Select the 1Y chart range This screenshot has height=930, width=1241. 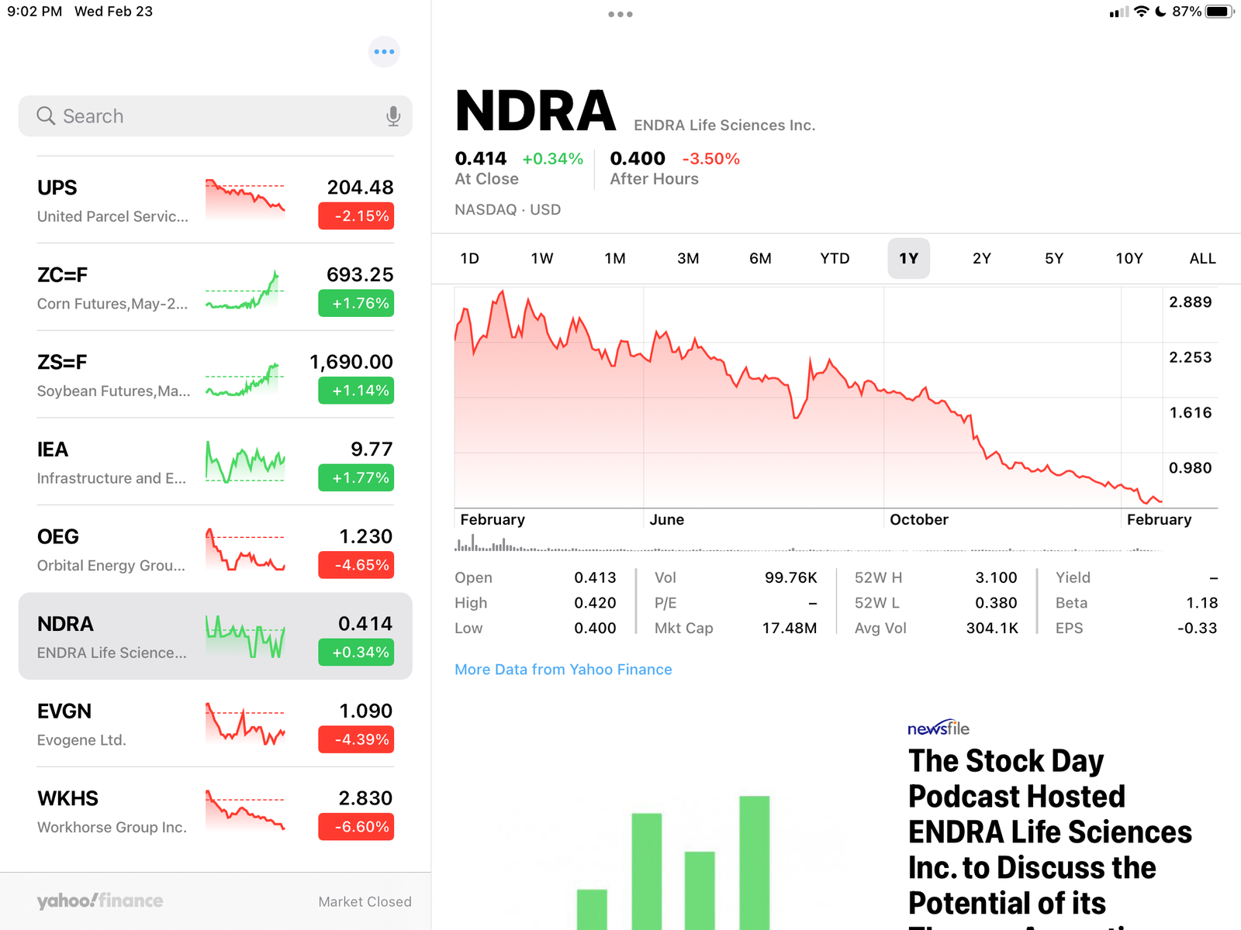[x=908, y=258]
